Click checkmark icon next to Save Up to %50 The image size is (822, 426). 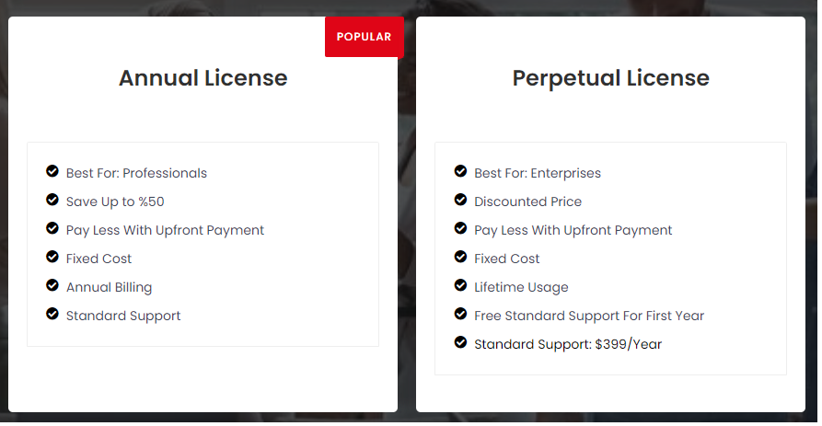click(x=52, y=200)
